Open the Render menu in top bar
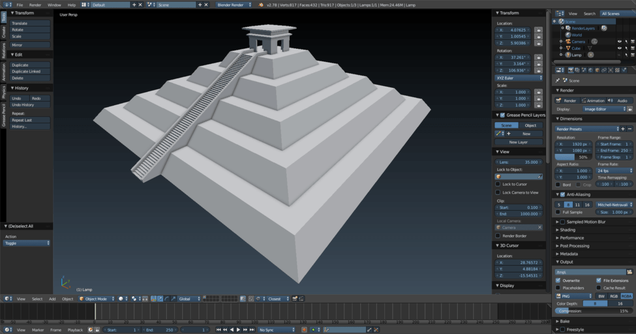Viewport: 636px width, 334px height. point(35,5)
